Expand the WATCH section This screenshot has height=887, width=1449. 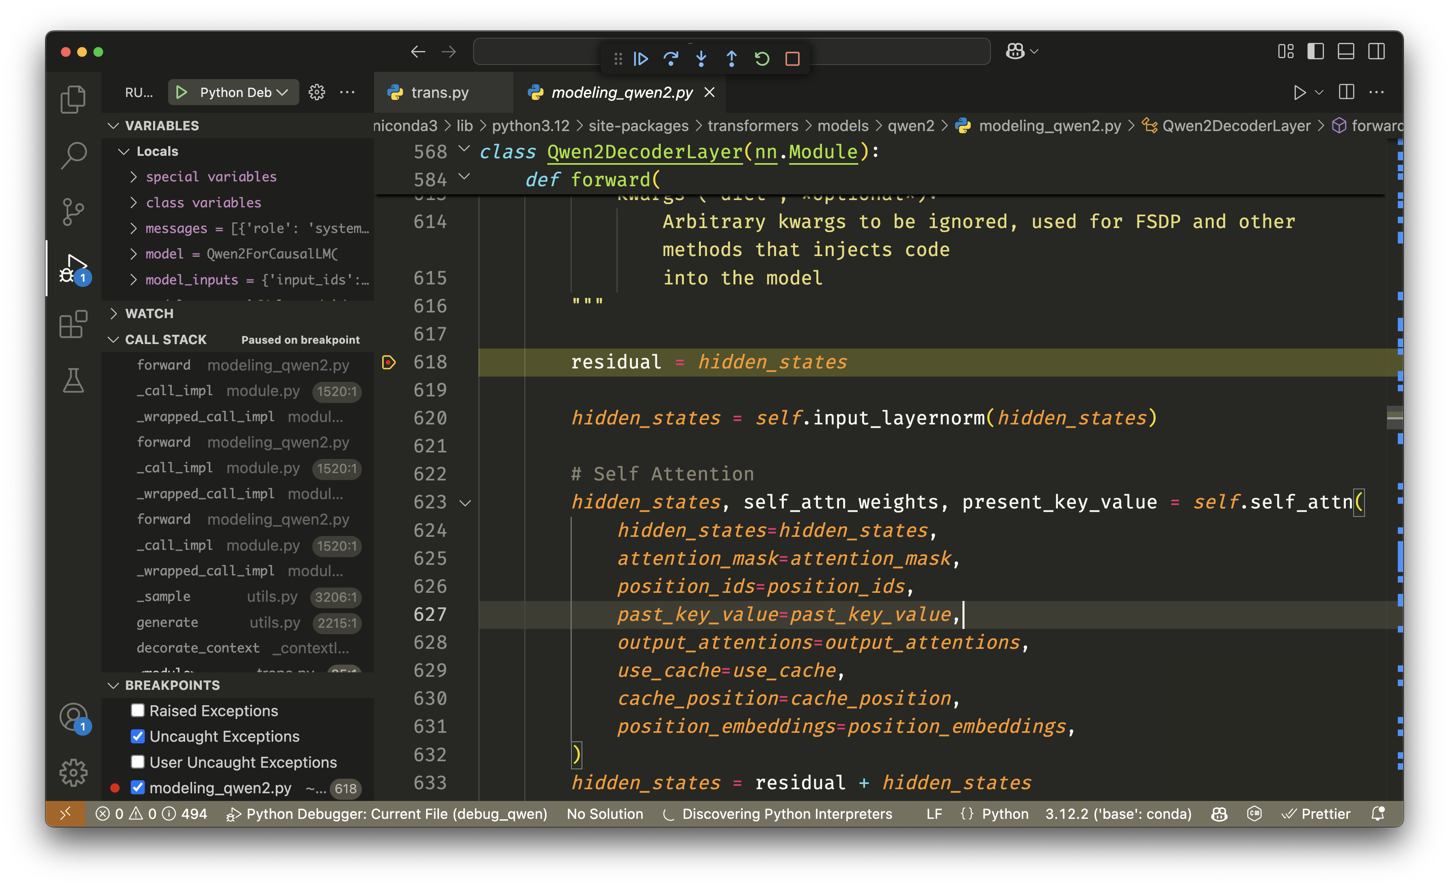(113, 314)
